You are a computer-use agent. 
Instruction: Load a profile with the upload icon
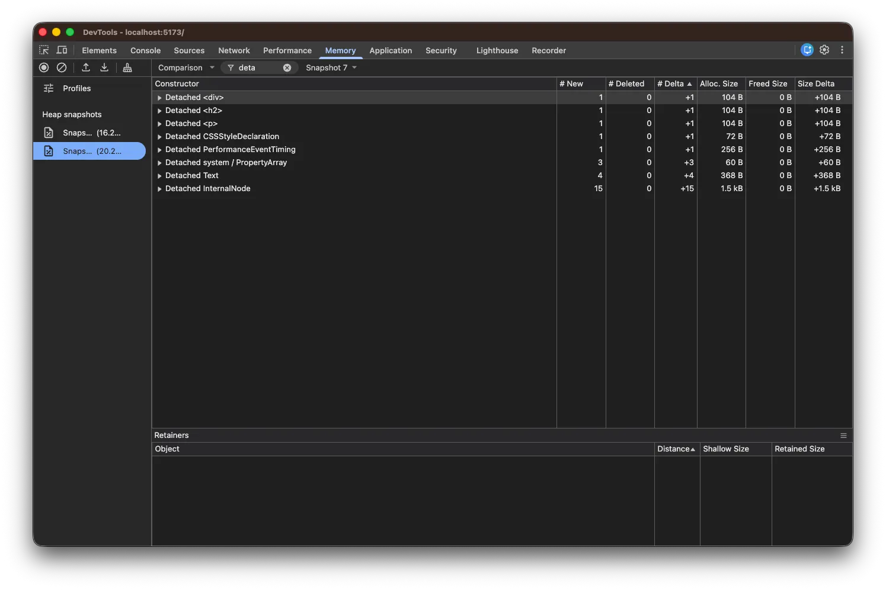[86, 67]
